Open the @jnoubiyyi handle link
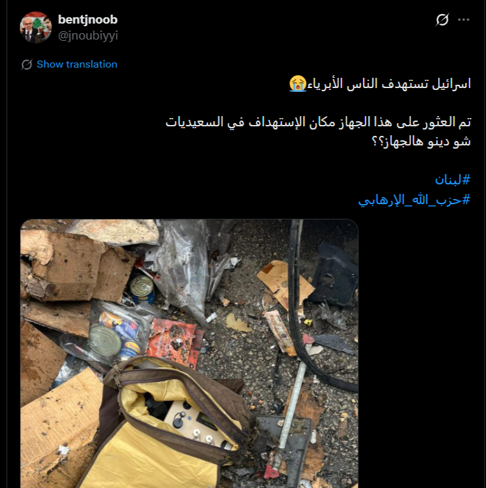Viewport: 486px width, 488px height. tap(88, 36)
